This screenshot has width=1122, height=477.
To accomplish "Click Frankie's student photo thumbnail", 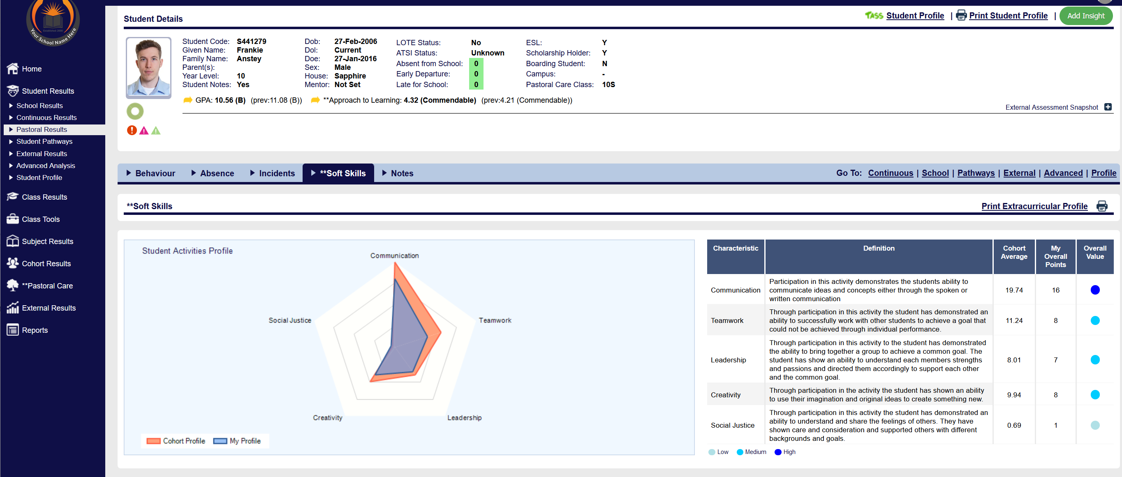I will pos(148,67).
